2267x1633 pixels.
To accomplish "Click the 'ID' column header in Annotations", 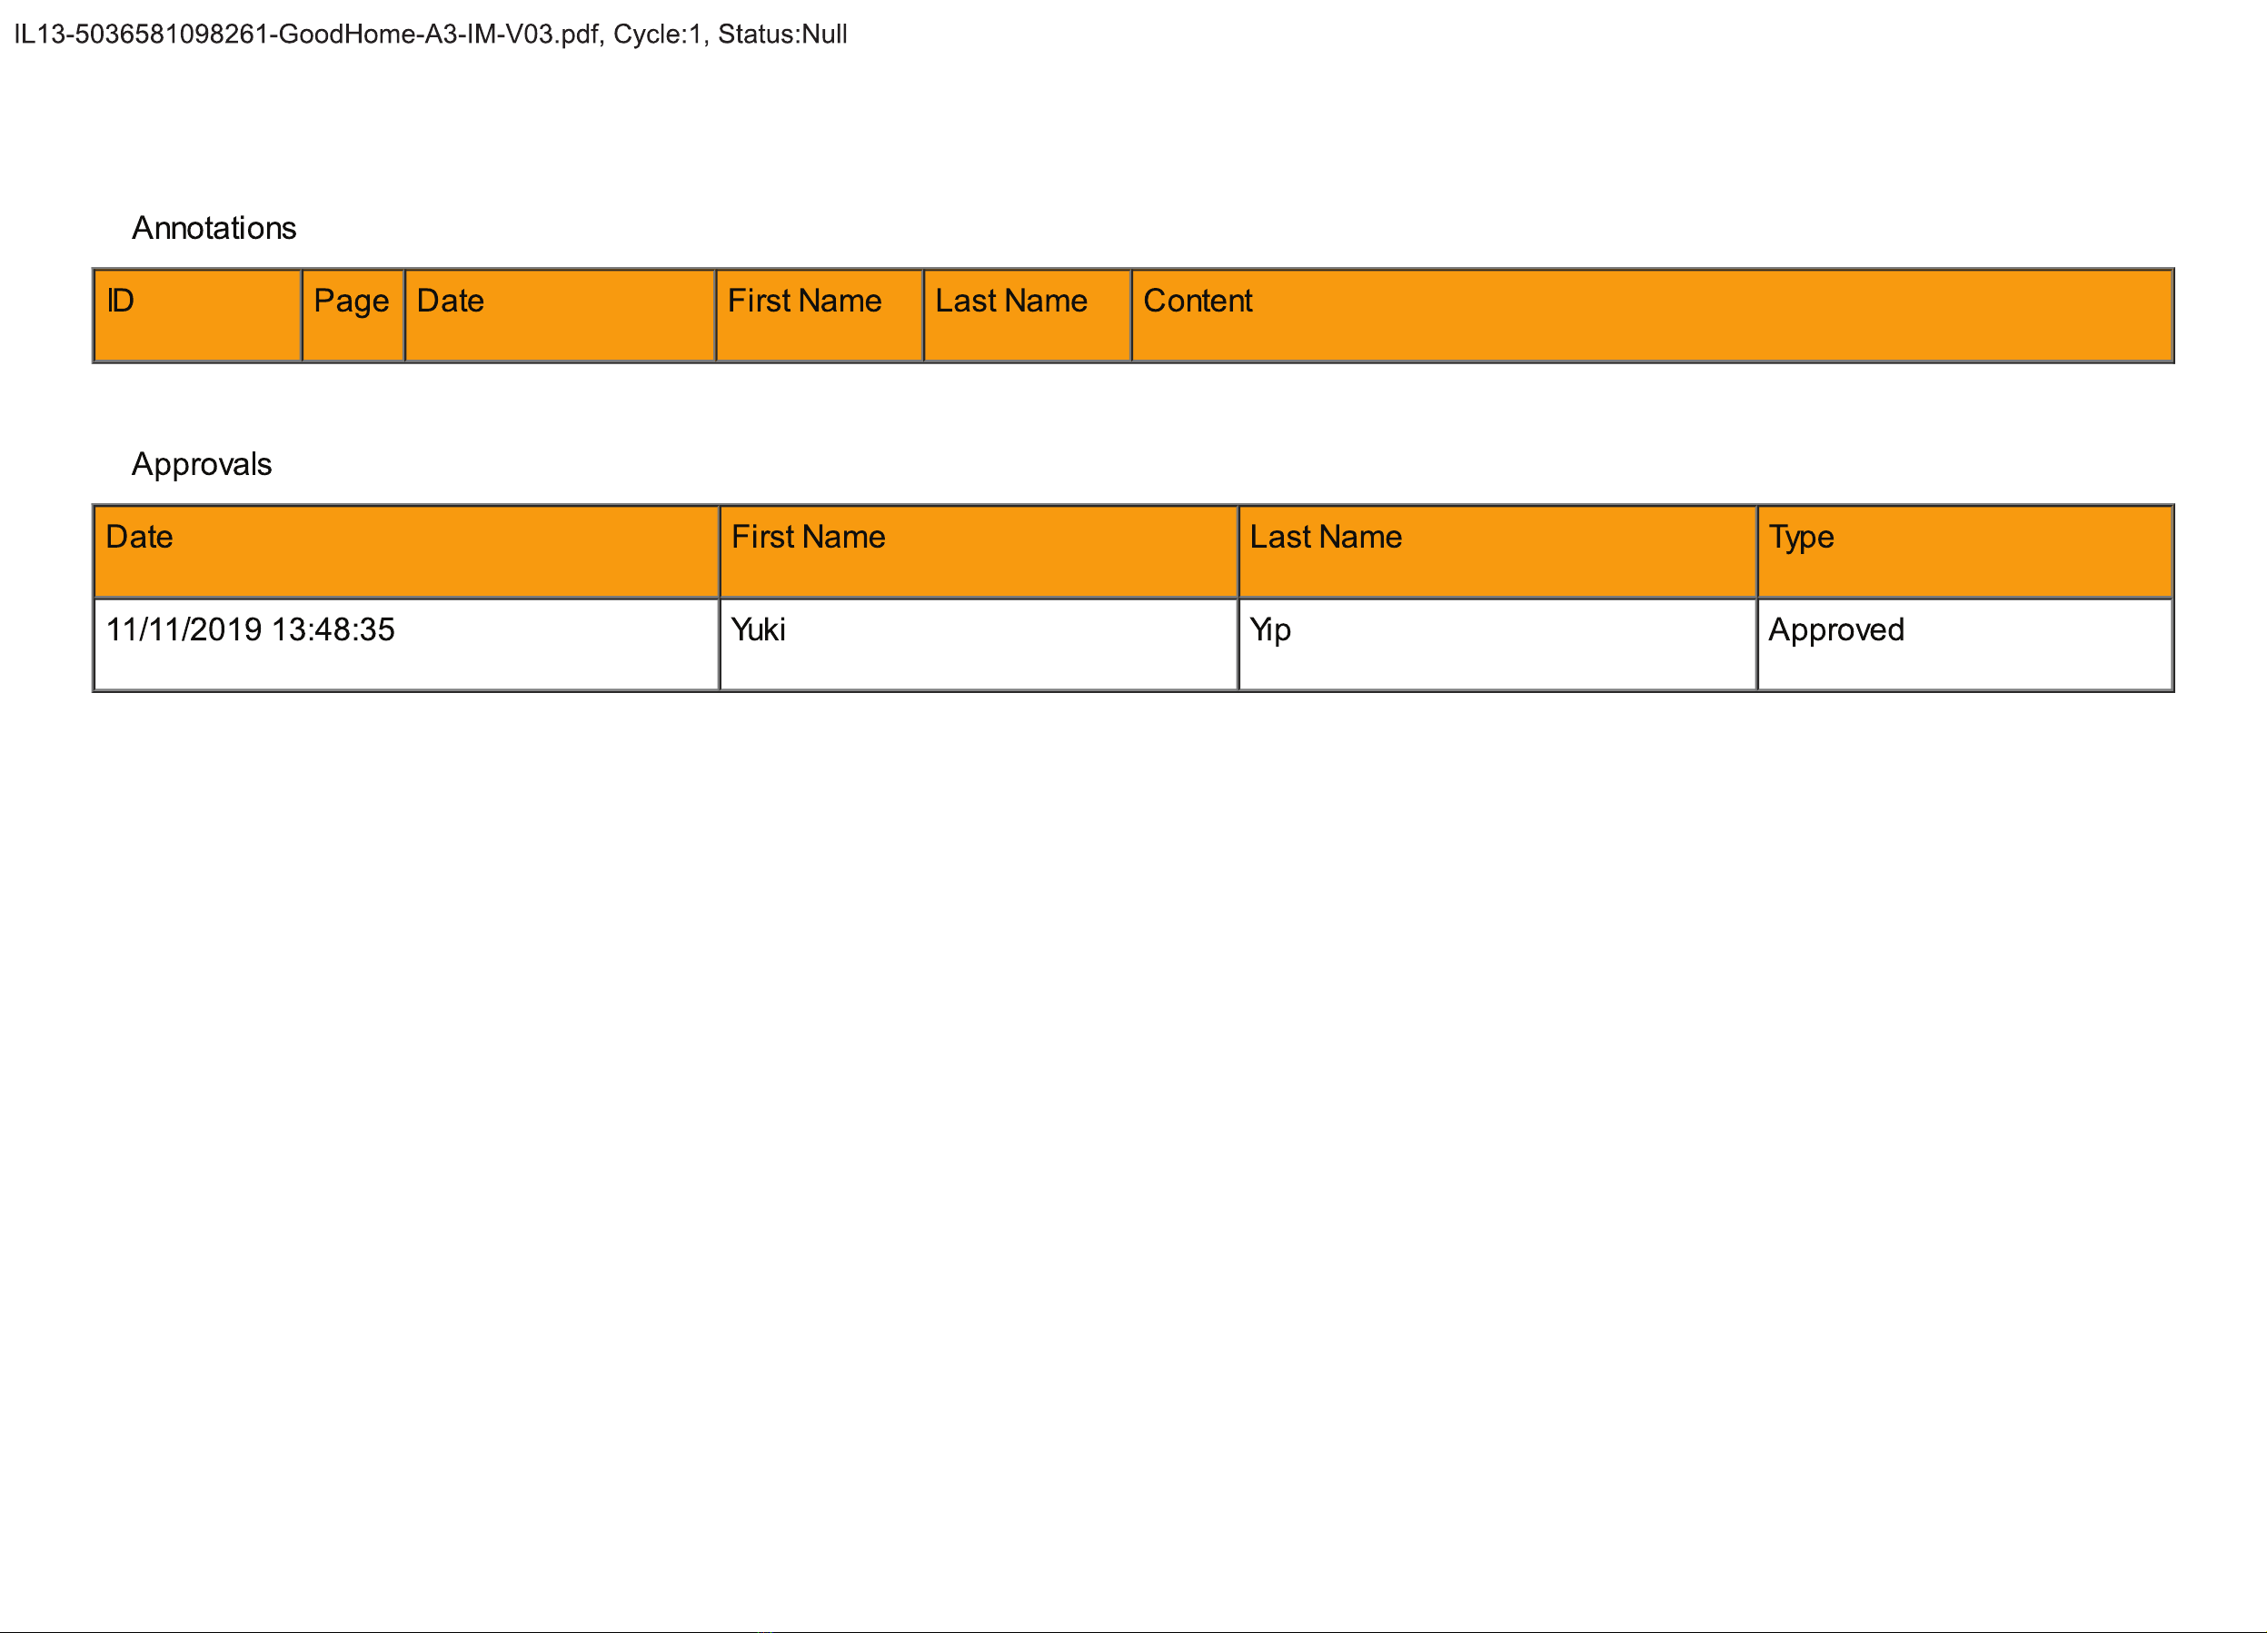I will coord(198,316).
